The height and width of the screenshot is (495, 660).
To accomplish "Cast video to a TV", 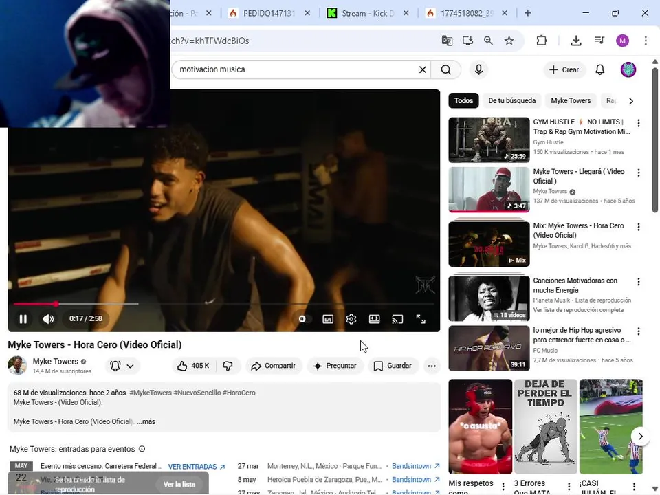I will click(397, 319).
